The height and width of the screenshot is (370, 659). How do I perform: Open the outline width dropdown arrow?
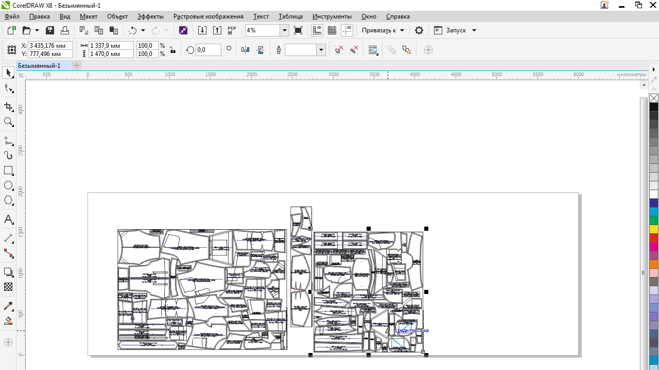(x=321, y=50)
